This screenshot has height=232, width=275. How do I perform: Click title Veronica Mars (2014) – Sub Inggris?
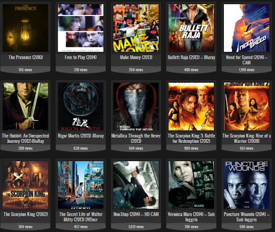[x=191, y=217]
